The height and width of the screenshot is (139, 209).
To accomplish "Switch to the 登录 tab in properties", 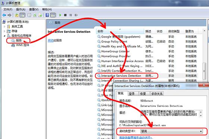I will [x=132, y=94].
